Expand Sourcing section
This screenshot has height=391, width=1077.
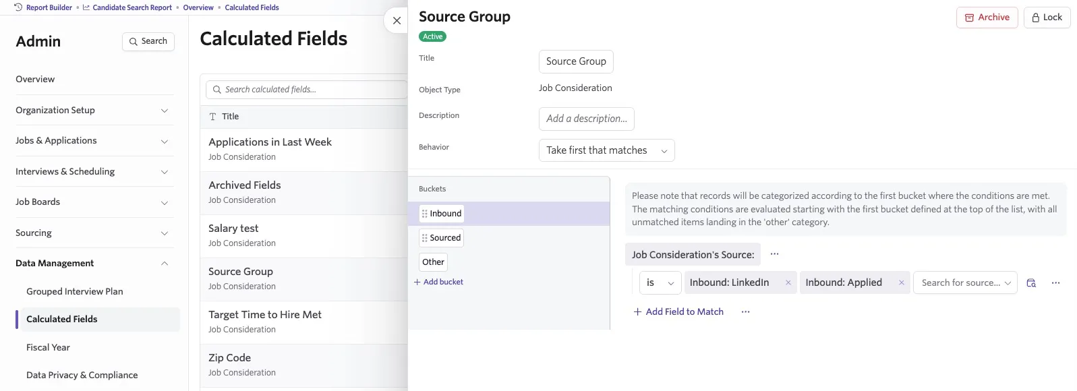tap(94, 233)
